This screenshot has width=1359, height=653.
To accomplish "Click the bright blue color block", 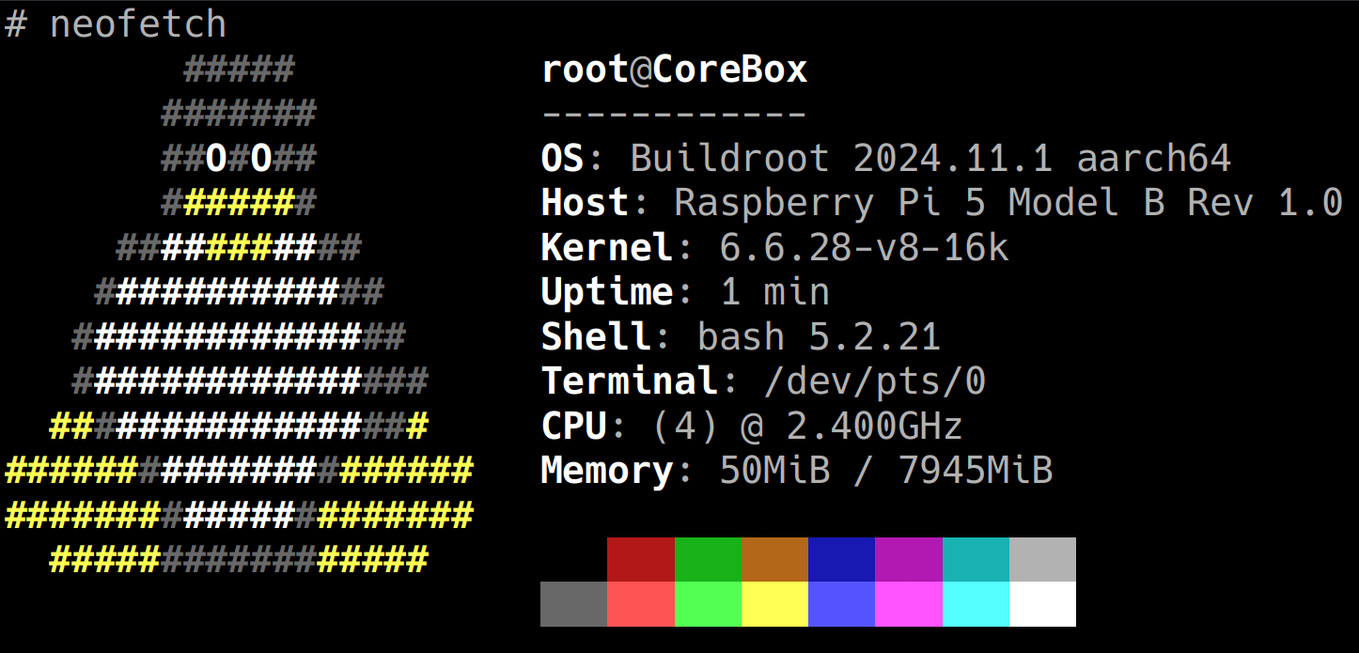I will 841,604.
